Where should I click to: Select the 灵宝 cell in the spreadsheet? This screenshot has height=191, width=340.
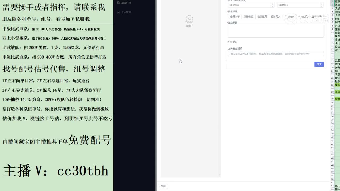coord(337,92)
